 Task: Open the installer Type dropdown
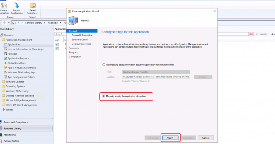point(156,72)
